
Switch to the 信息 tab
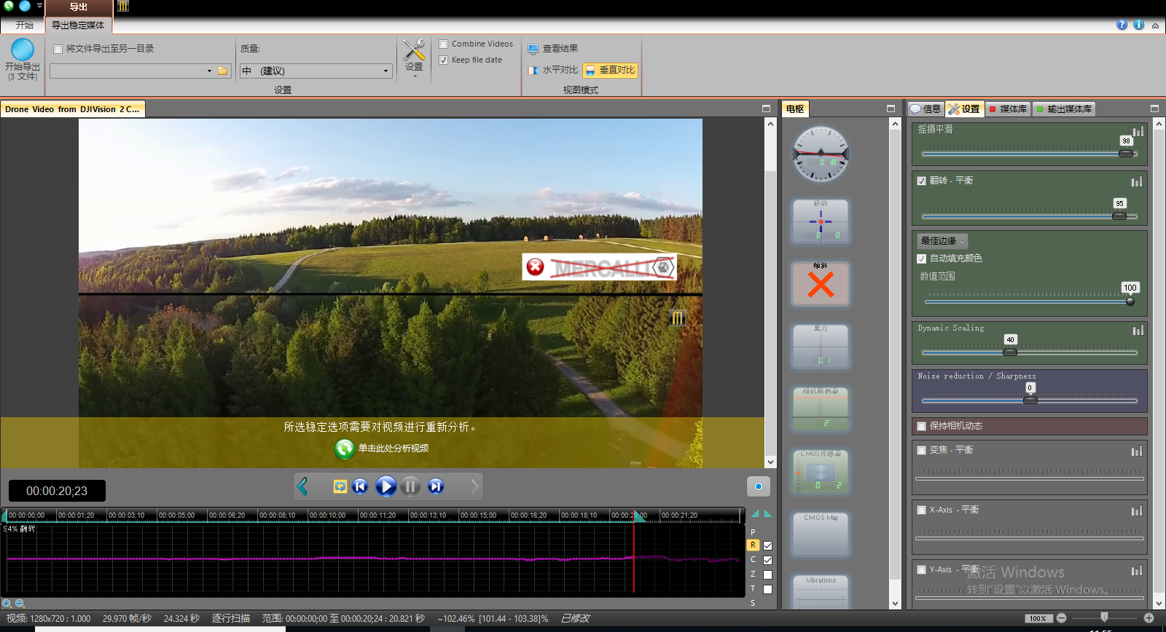pos(926,109)
